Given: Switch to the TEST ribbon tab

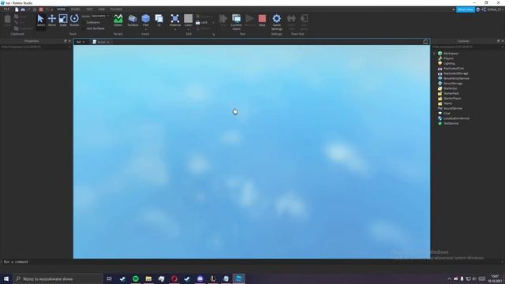Looking at the screenshot, I should (89, 9).
